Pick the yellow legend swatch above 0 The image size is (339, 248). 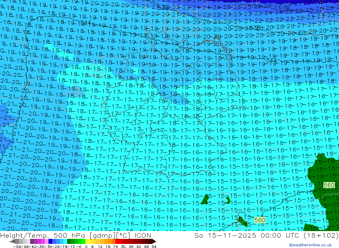pos(87,241)
